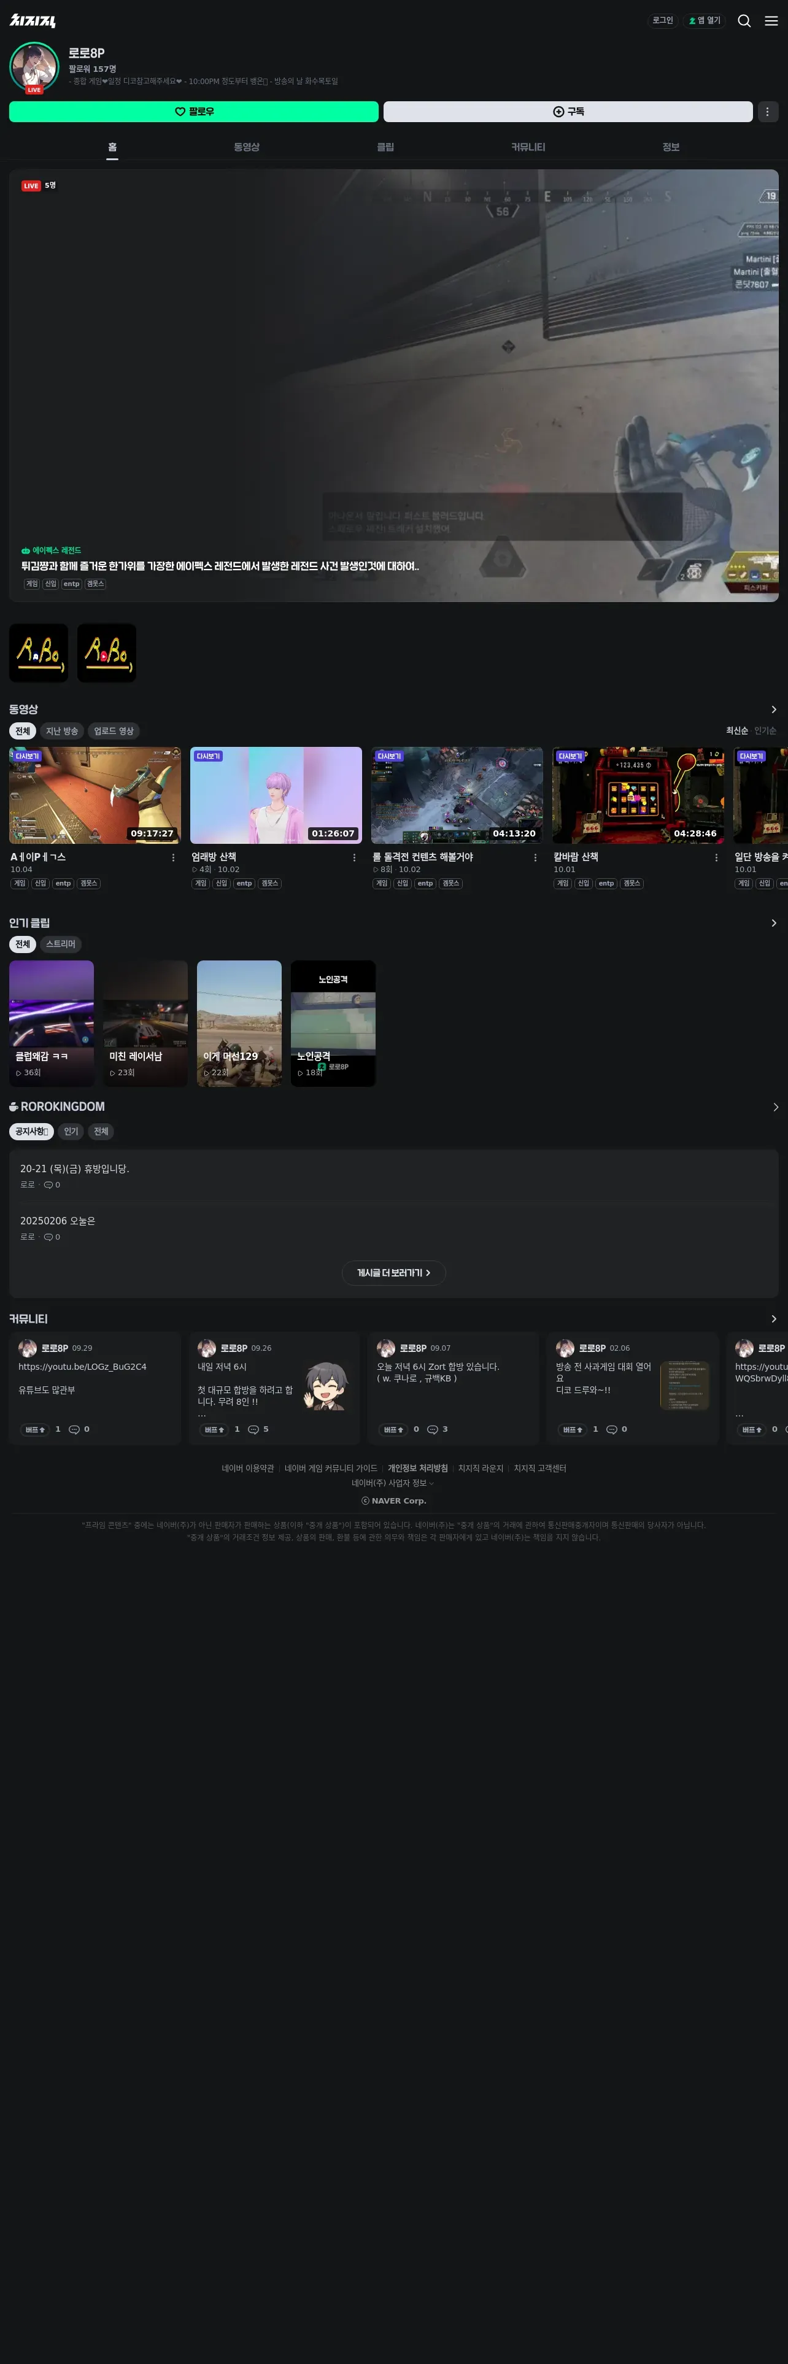Viewport: 788px width, 2364px height.
Task: Open 치지직 라운지 footer link
Action: [x=481, y=1469]
